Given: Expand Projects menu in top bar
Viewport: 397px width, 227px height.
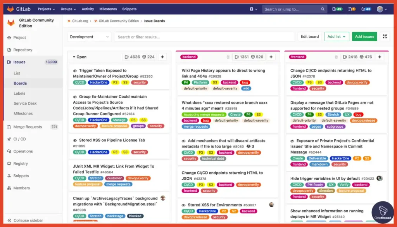Looking at the screenshot, I should [47, 9].
